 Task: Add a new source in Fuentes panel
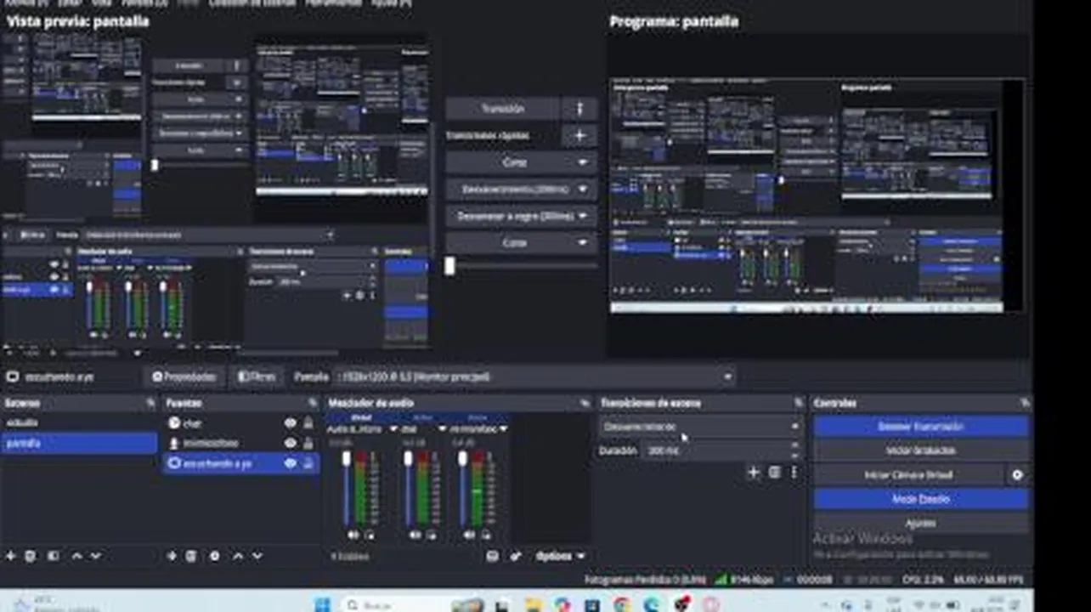(x=172, y=556)
